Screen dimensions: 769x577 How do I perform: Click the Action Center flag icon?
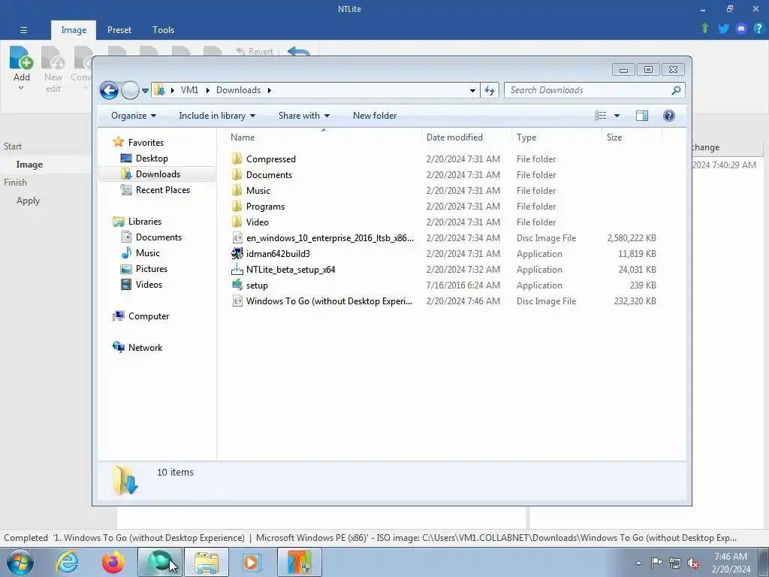coord(656,563)
